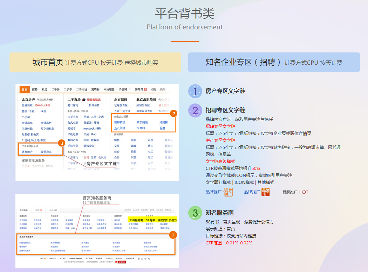Select the orange 首页 tab
The height and width of the screenshot is (272, 368).
coord(25,90)
